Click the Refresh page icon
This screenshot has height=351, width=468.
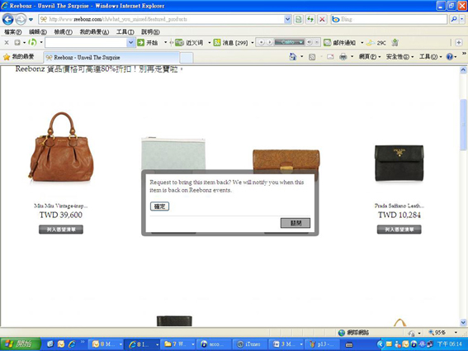click(310, 20)
